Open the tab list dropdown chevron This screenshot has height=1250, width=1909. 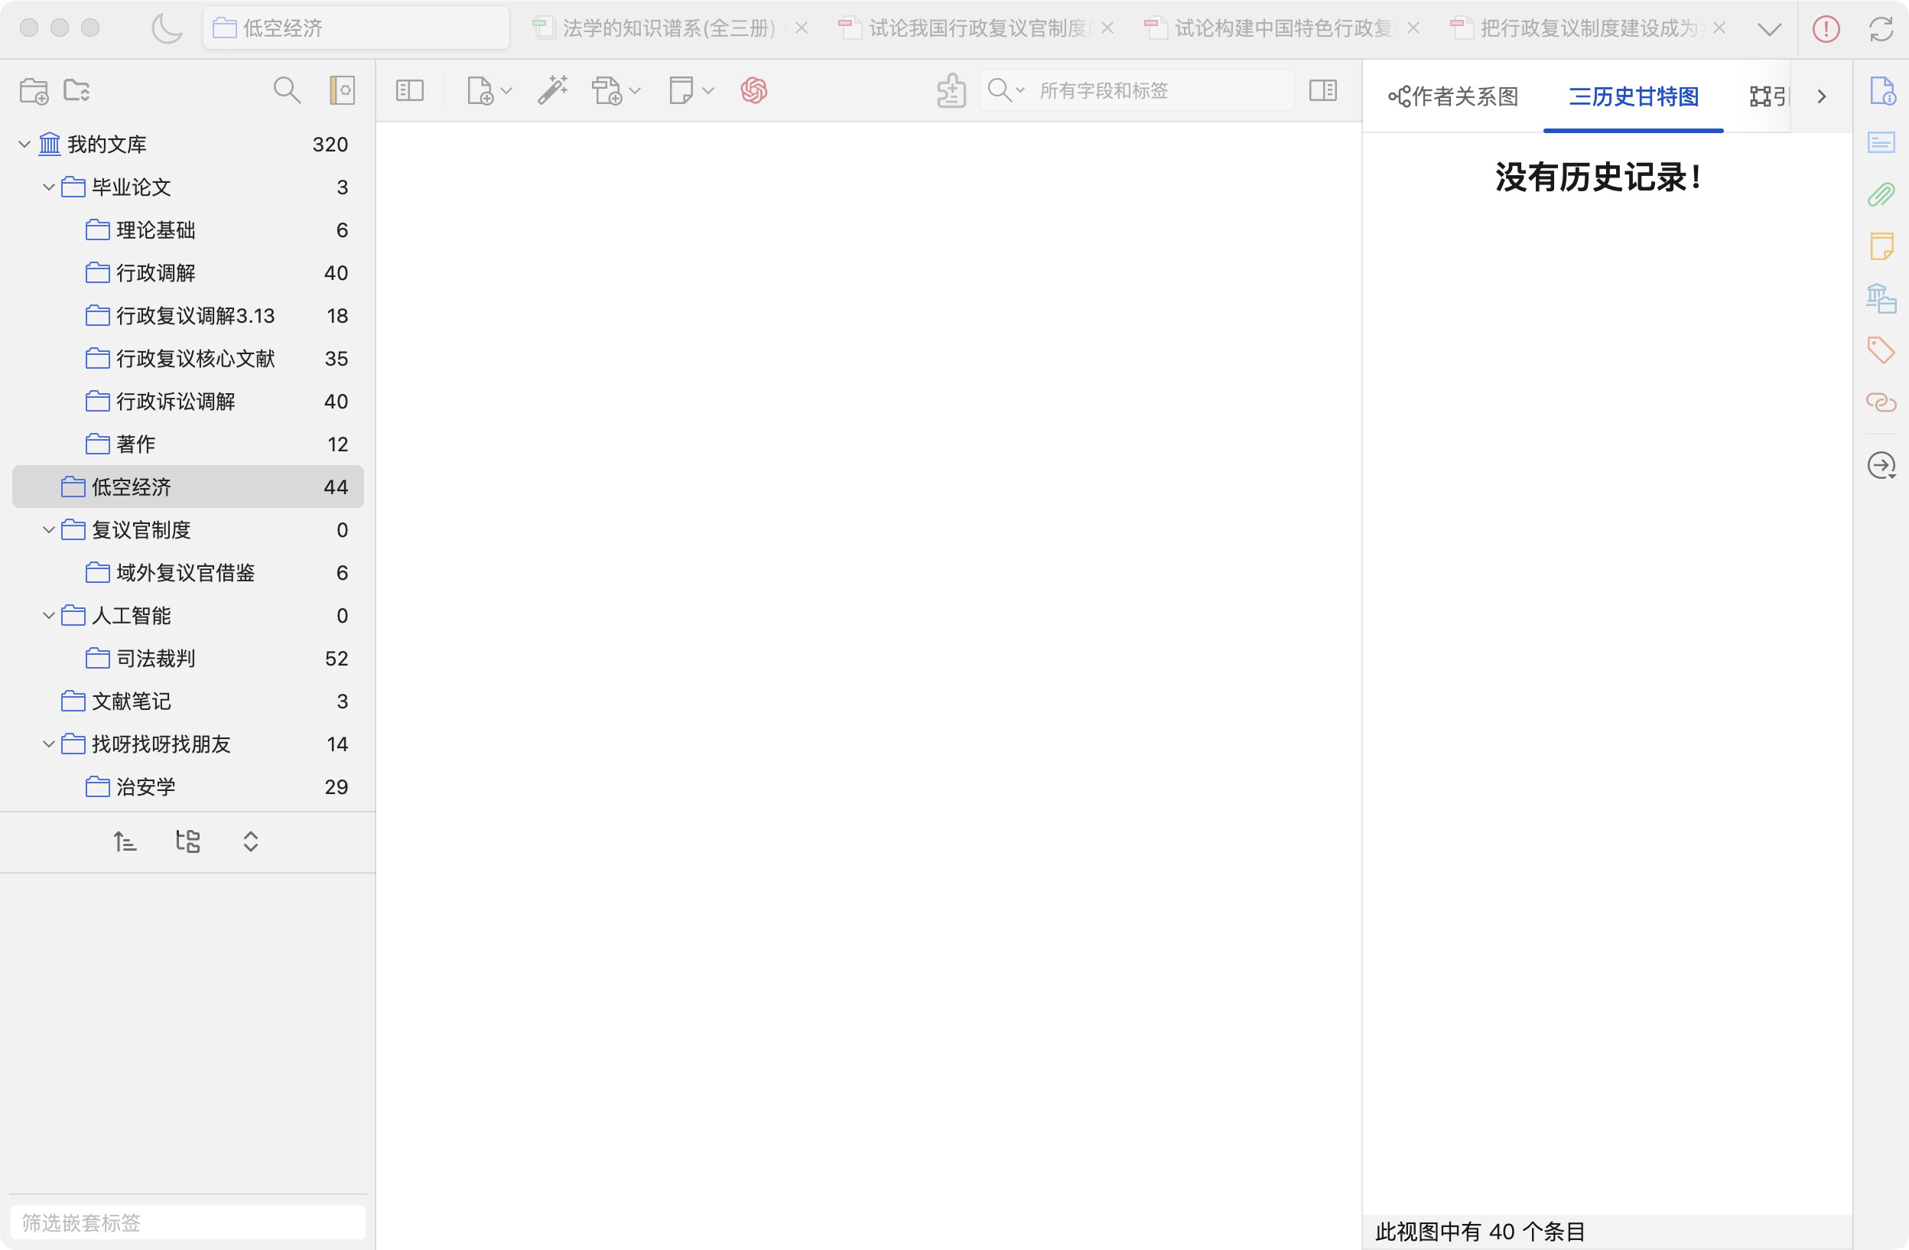coord(1770,30)
